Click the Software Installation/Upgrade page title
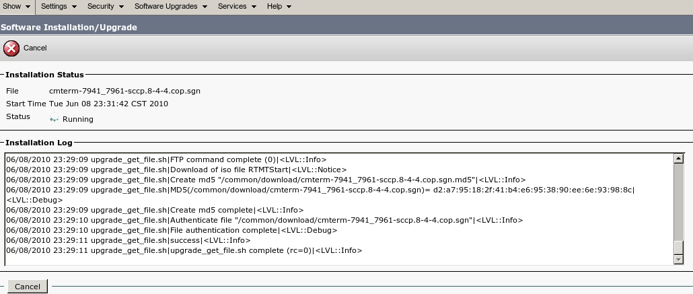Screen dimensions: 693x294 pos(69,28)
